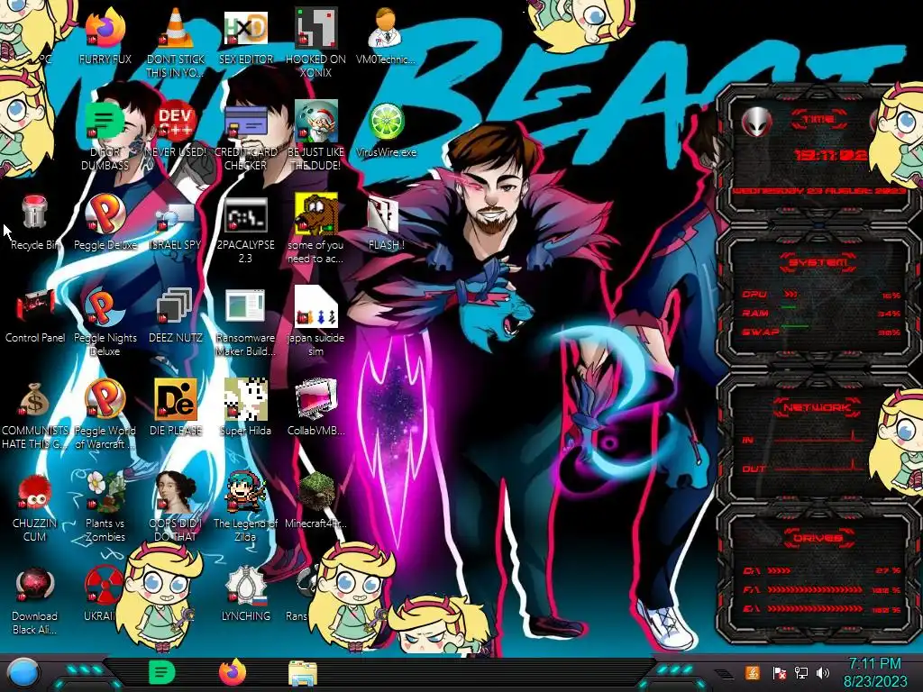This screenshot has height=692, width=923.
Task: Open the HxD hex editor desktop icon
Action: point(245,30)
